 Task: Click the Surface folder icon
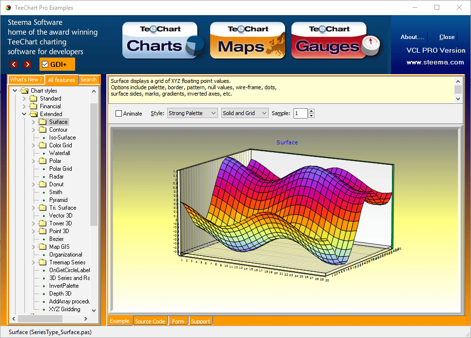click(x=42, y=121)
